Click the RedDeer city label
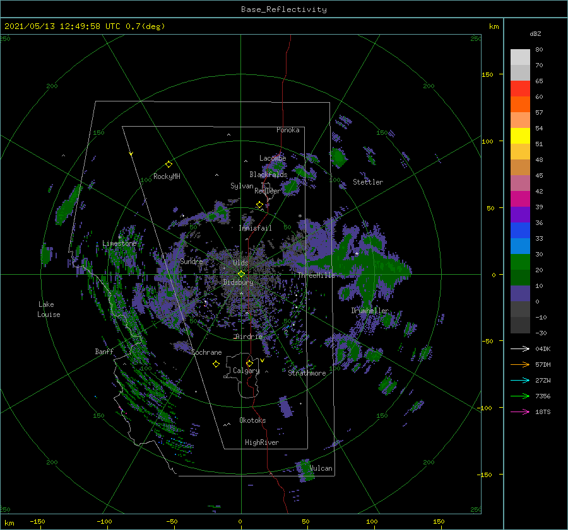Image resolution: width=568 pixels, height=530 pixels. 268,191
